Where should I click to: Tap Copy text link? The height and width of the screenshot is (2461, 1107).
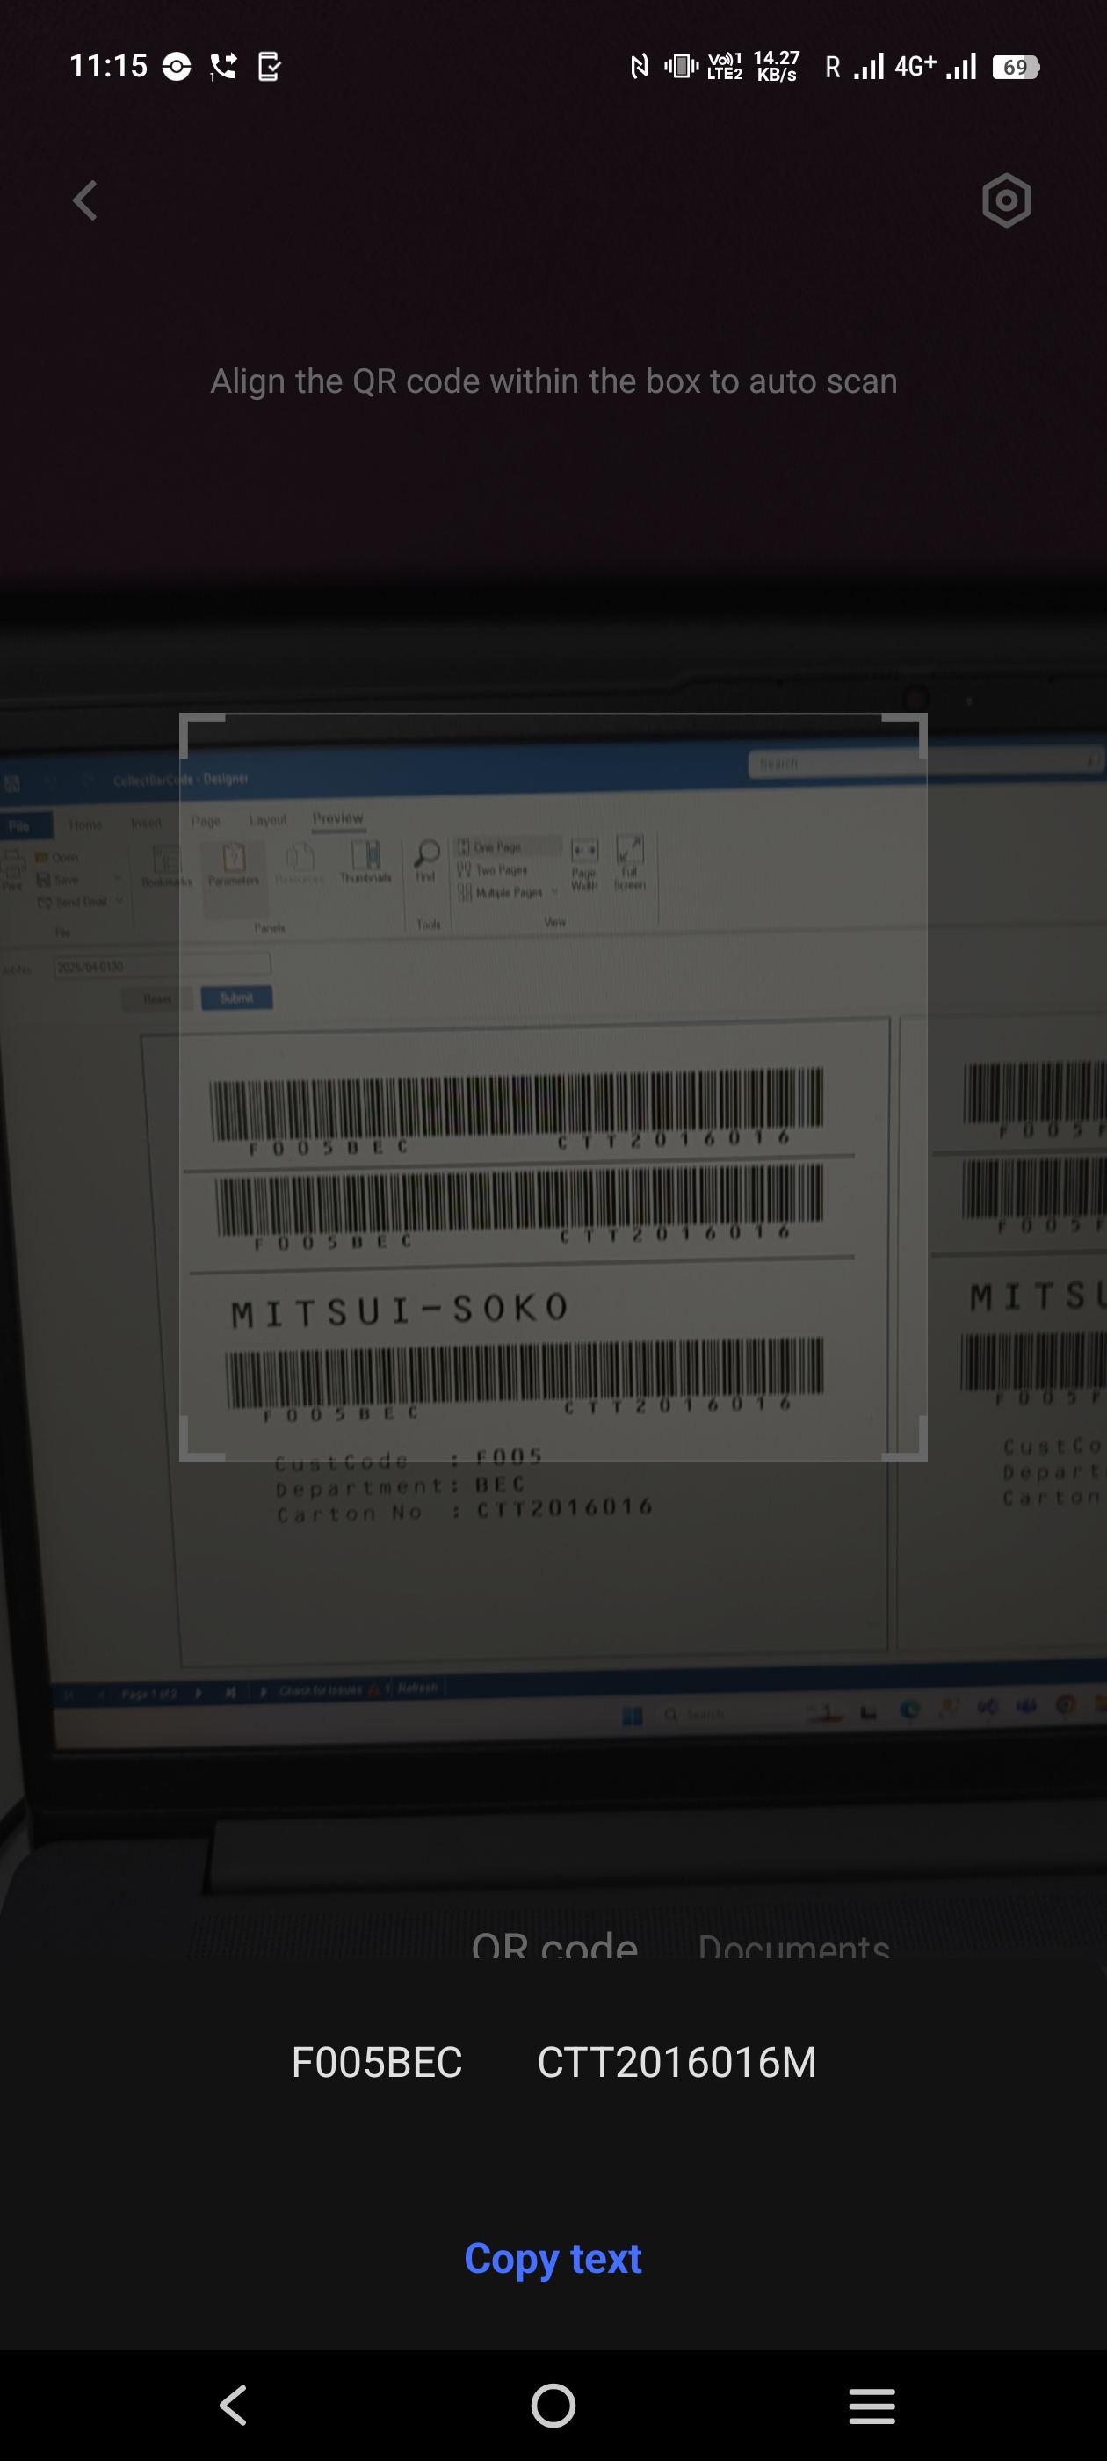(x=553, y=2259)
